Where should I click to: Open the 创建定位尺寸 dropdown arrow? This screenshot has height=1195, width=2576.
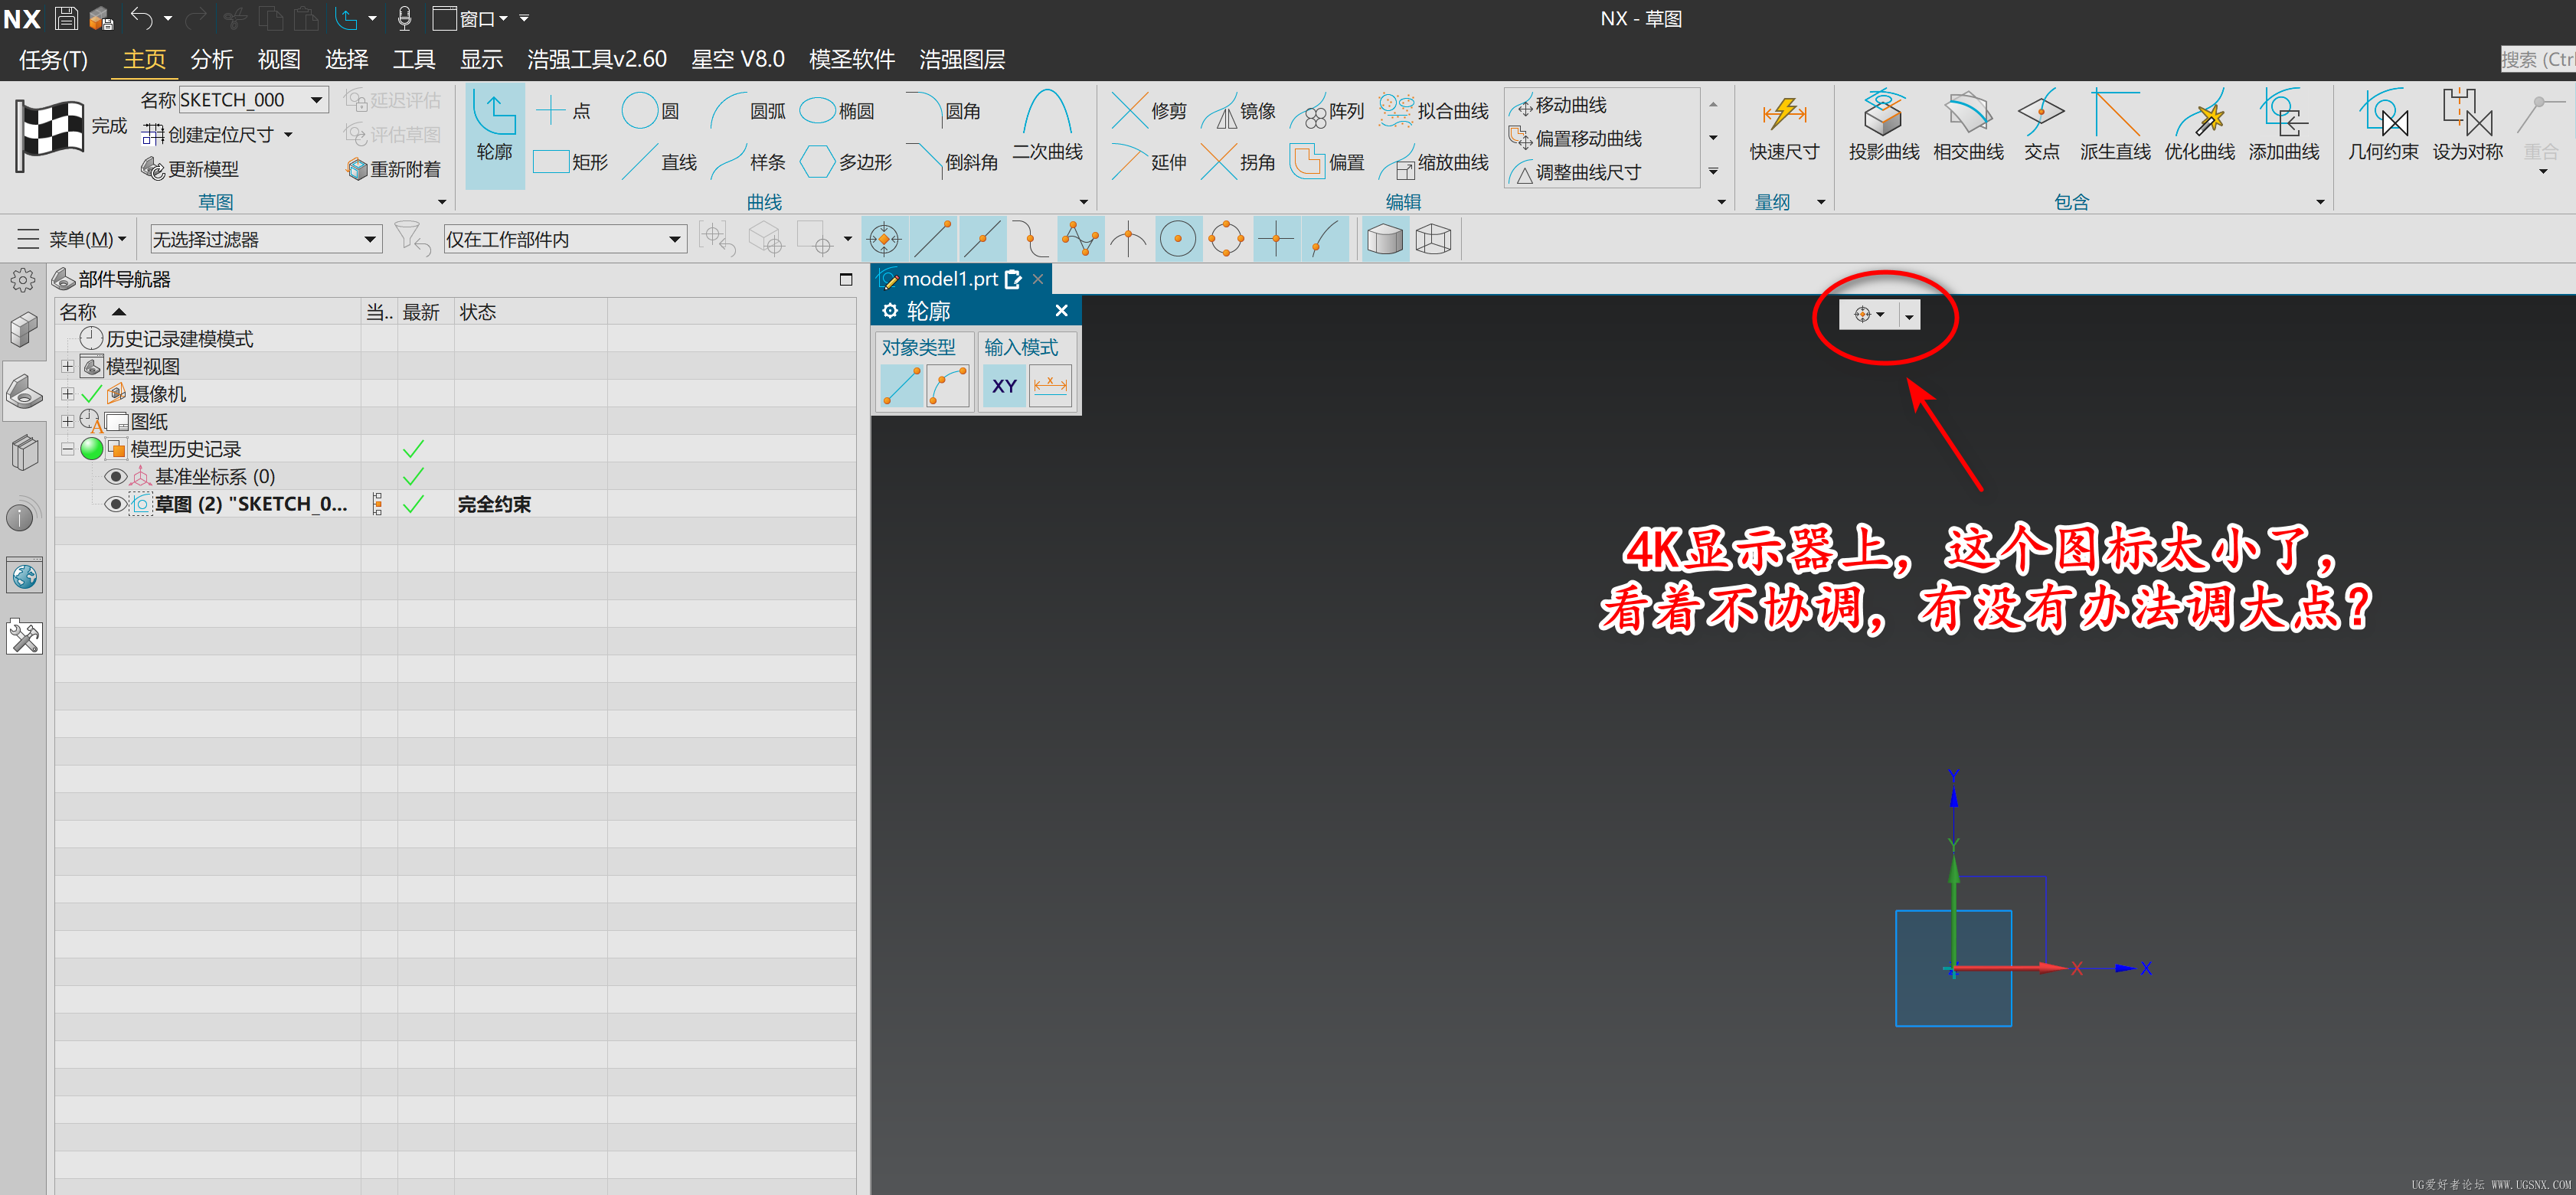click(289, 135)
